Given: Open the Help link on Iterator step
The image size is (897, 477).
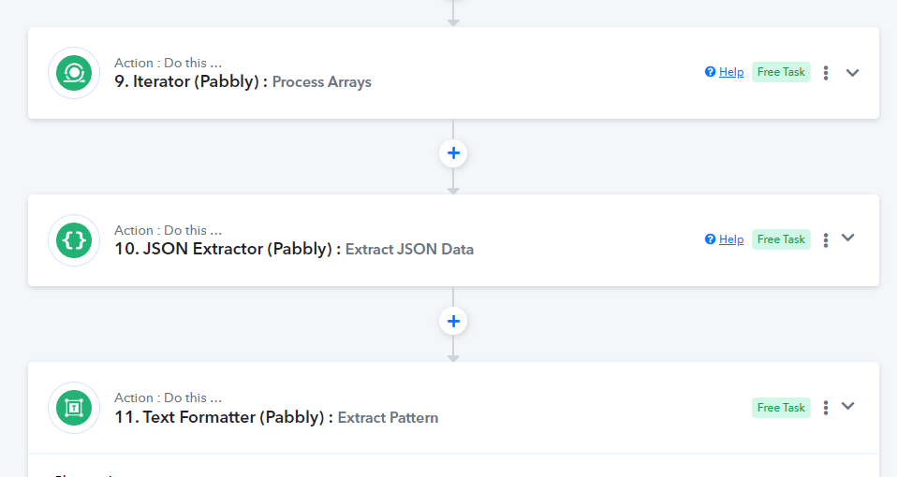Looking at the screenshot, I should [x=731, y=72].
